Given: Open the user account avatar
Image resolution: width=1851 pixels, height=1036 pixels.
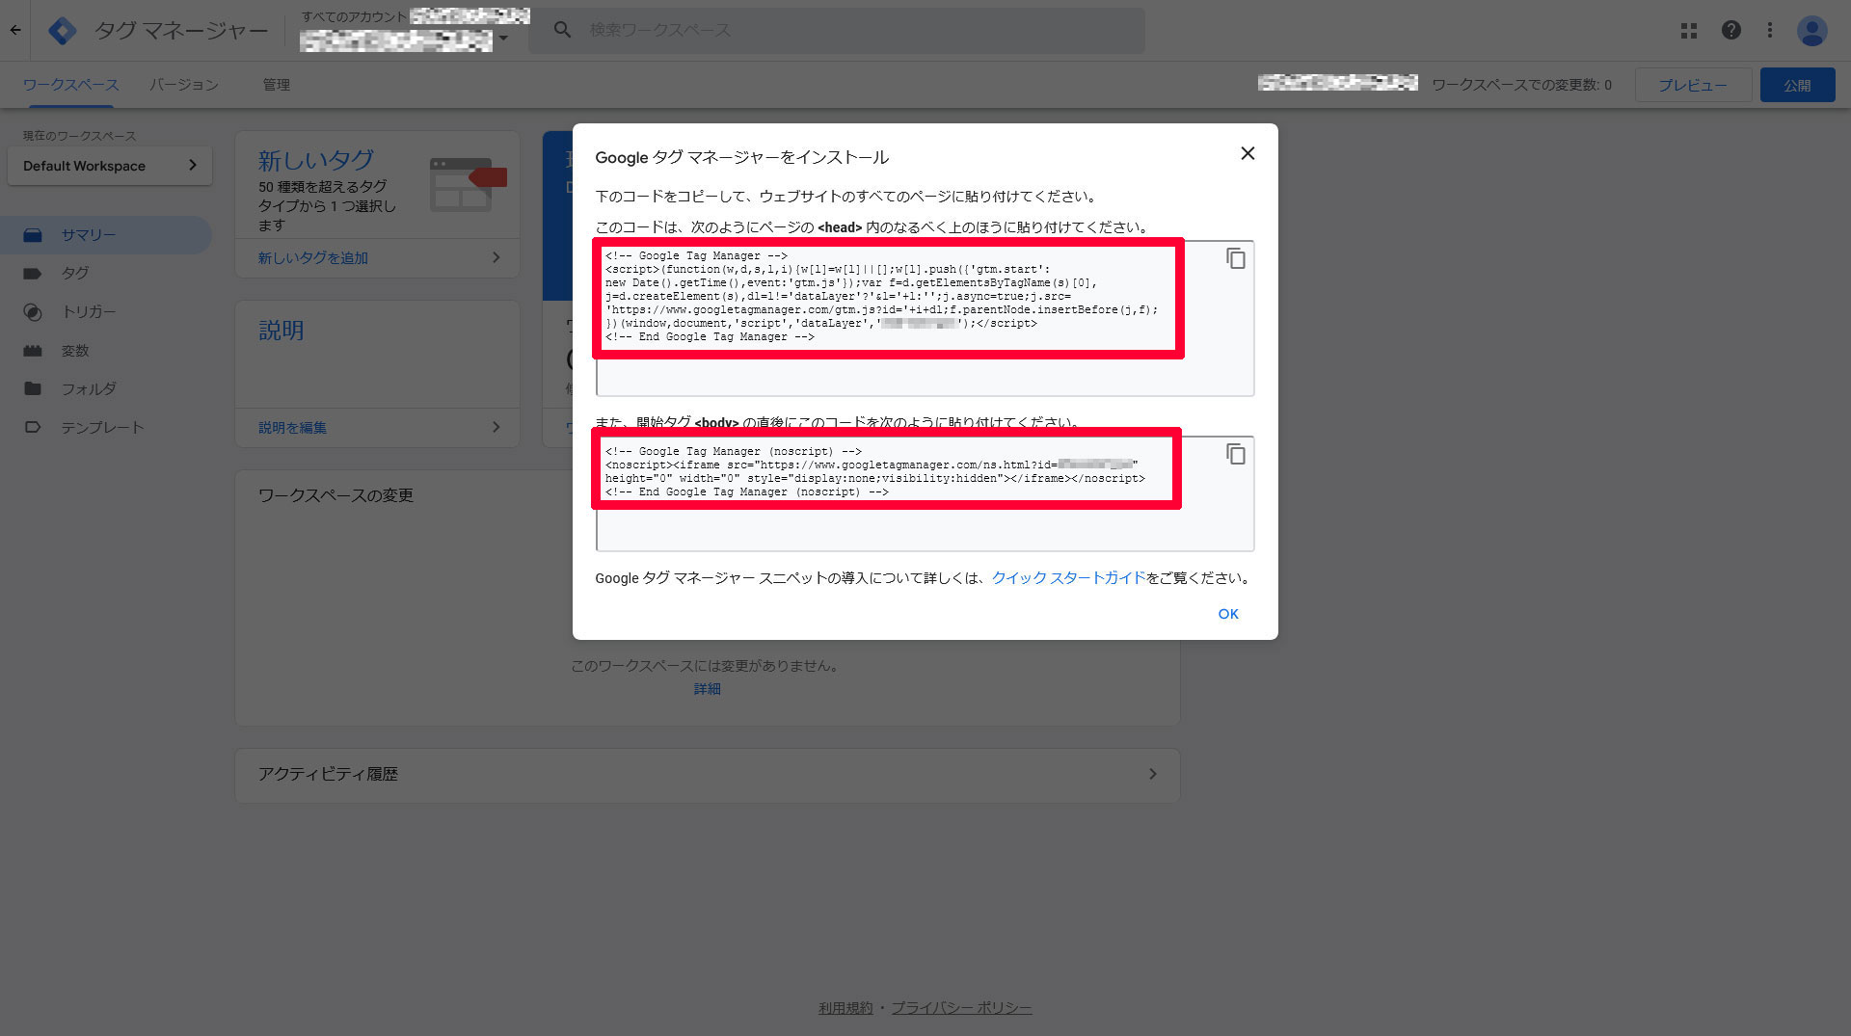Looking at the screenshot, I should click(1812, 31).
